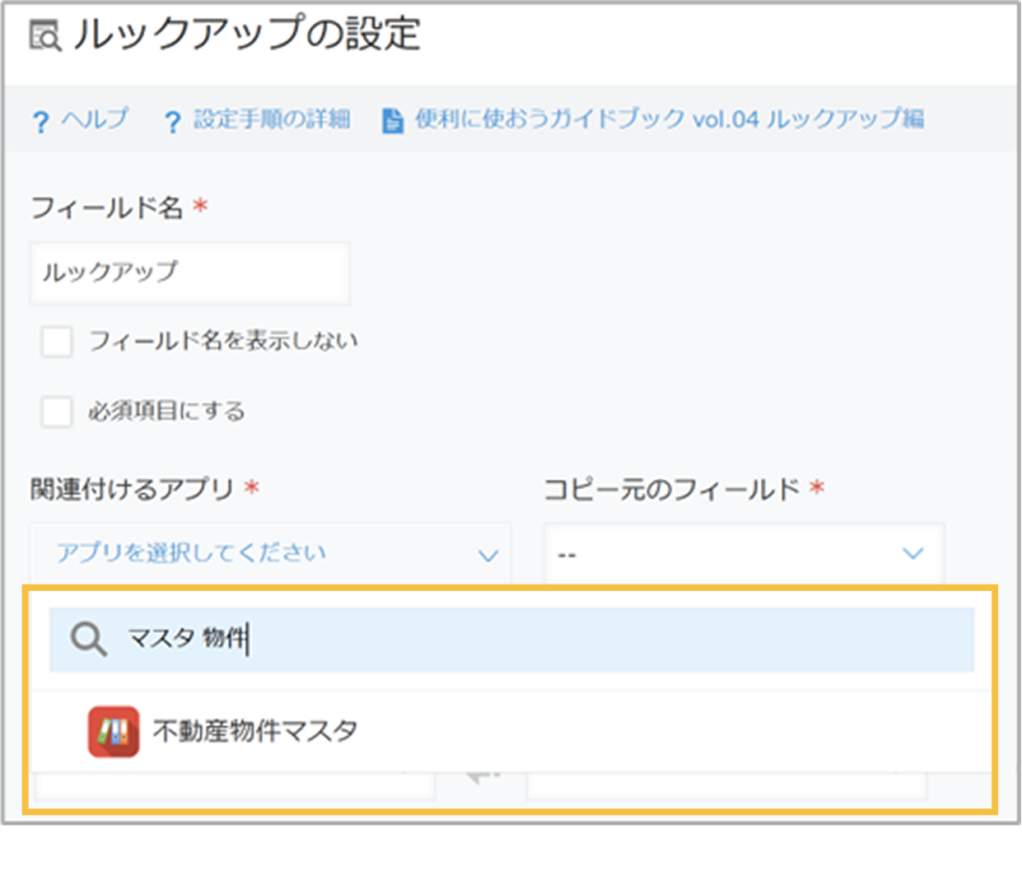The image size is (1022, 894).
Task: Select 不動産物件マスタ from the search results
Action: 255,731
